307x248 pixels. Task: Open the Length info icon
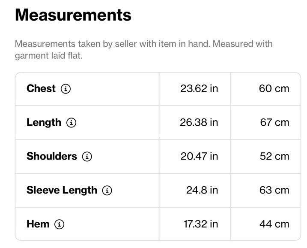tap(71, 123)
